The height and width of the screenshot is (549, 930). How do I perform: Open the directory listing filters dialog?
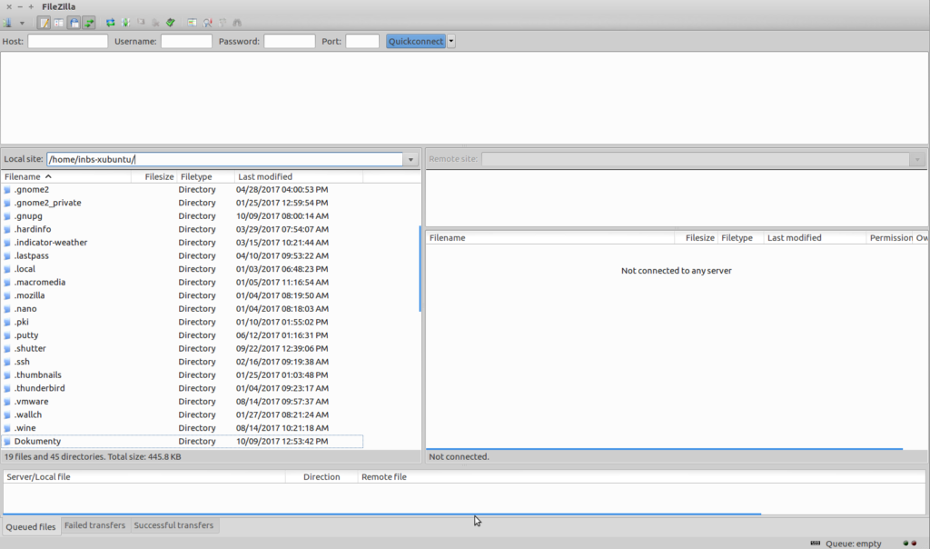[193, 23]
